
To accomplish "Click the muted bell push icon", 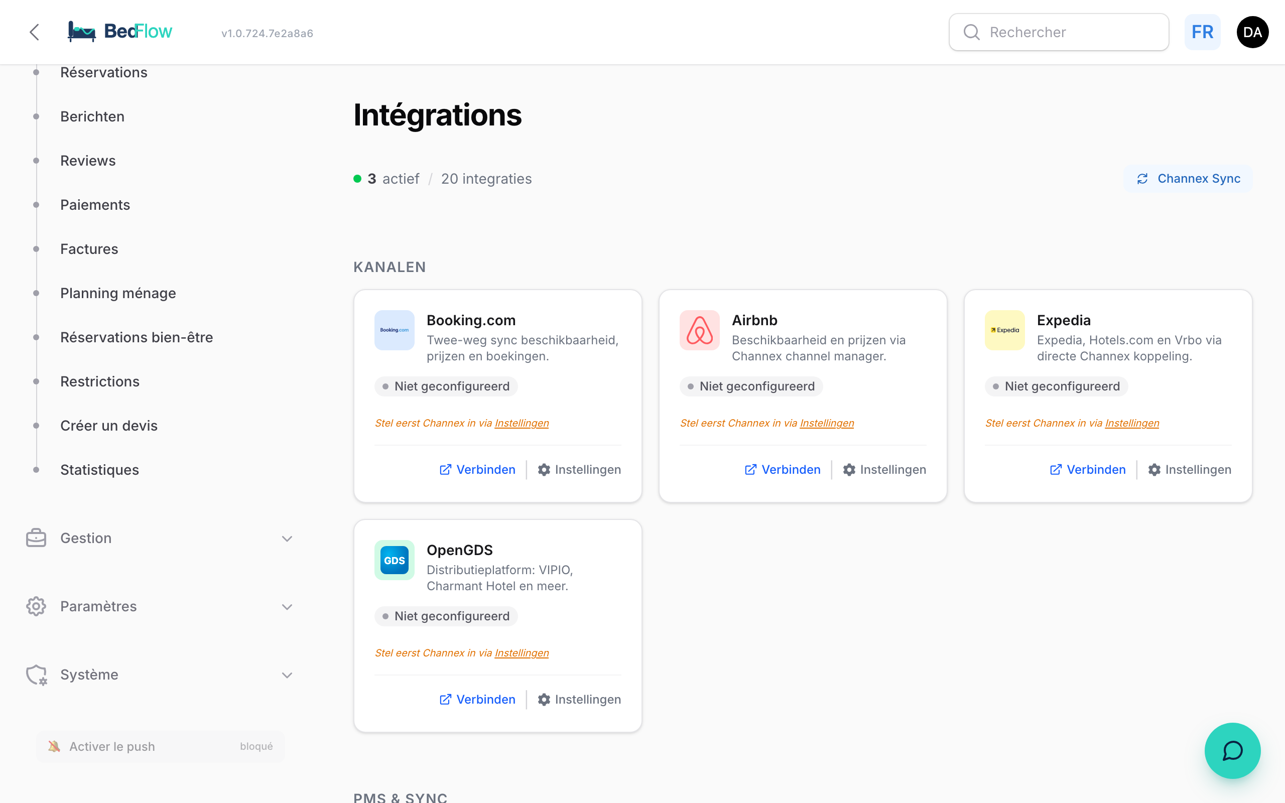I will click(x=54, y=746).
